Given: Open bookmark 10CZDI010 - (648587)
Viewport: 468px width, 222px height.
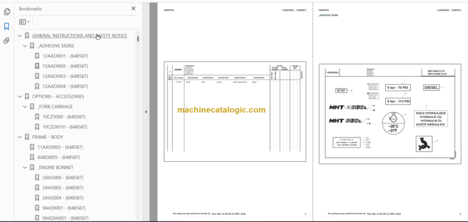Looking at the screenshot, I should 65,127.
